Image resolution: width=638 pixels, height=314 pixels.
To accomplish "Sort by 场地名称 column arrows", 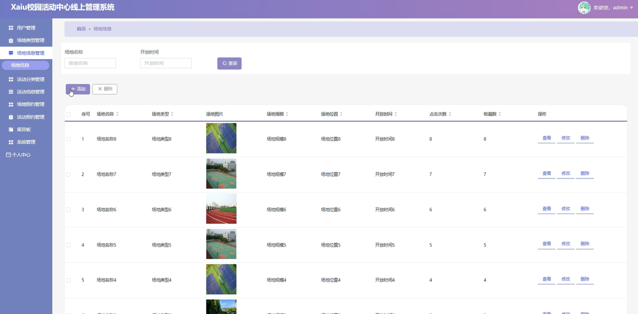I will pos(117,114).
